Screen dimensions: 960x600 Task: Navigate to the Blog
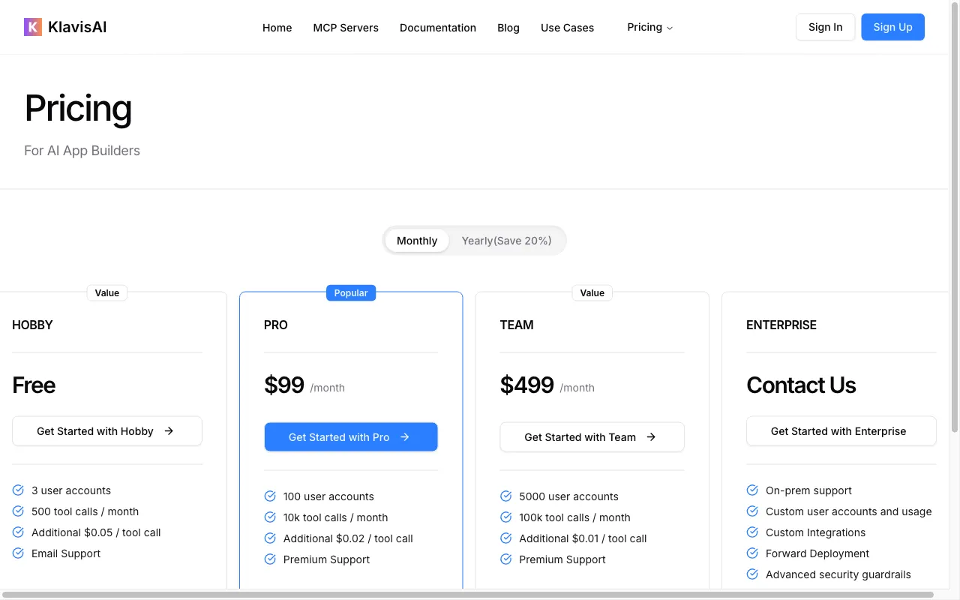pos(508,28)
